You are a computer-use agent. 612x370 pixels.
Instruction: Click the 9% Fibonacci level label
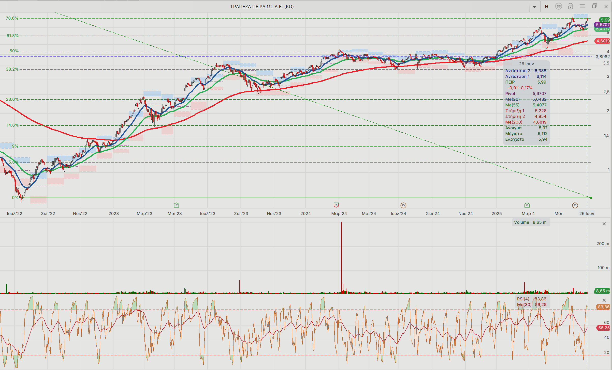[15, 146]
